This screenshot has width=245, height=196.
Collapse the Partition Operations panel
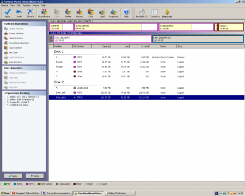click(x=44, y=24)
